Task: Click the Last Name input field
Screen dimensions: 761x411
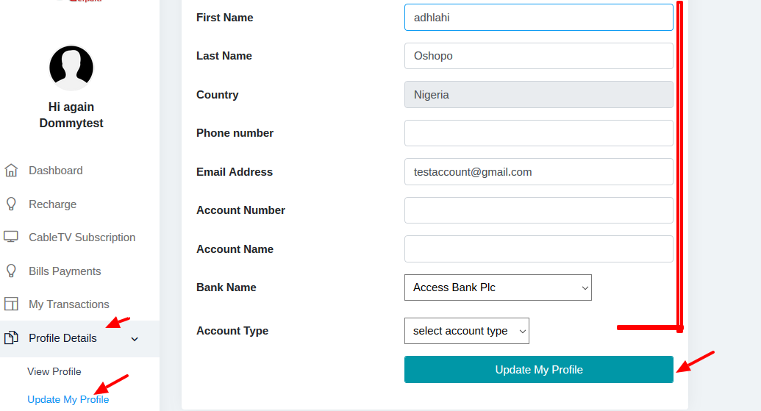Action: tap(538, 56)
